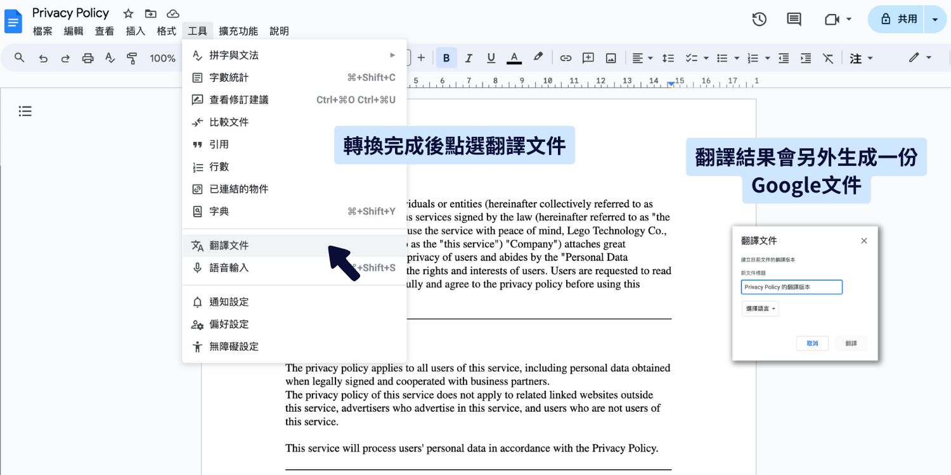Open the 格式 menu
The height and width of the screenshot is (475, 951).
(167, 31)
